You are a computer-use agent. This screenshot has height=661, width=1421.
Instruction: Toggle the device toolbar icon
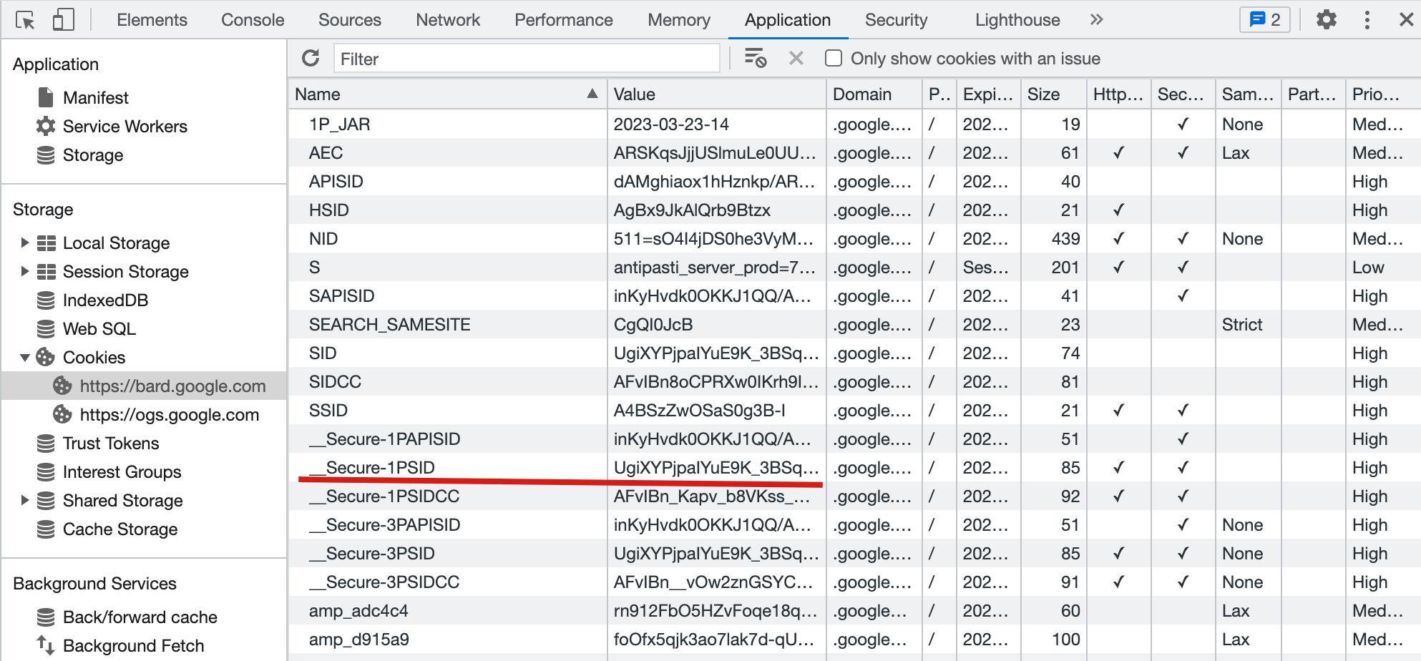[x=64, y=19]
